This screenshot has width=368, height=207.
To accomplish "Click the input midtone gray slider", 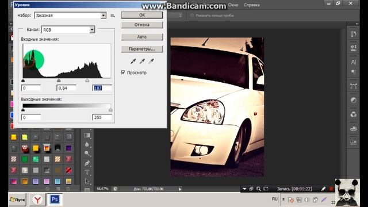I will point(59,80).
